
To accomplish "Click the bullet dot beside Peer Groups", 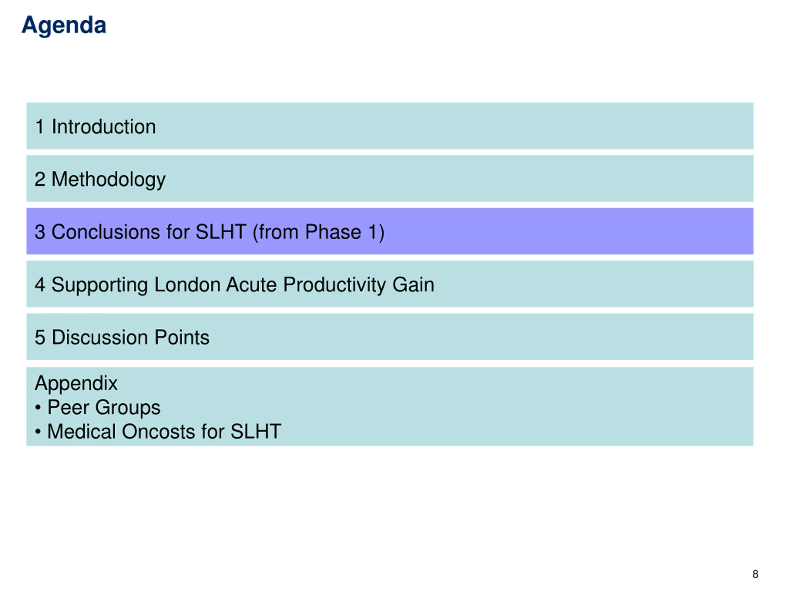I will [x=38, y=408].
